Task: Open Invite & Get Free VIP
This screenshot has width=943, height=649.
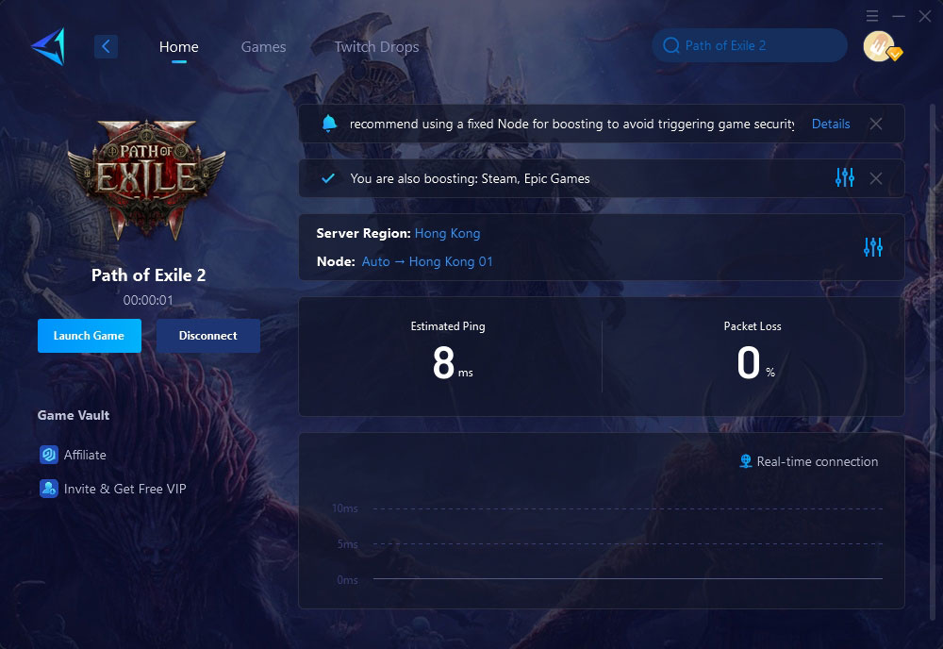Action: click(x=125, y=489)
